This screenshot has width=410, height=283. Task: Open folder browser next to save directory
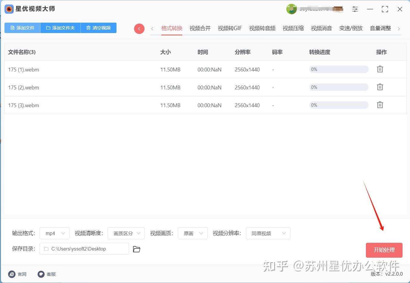(136, 249)
